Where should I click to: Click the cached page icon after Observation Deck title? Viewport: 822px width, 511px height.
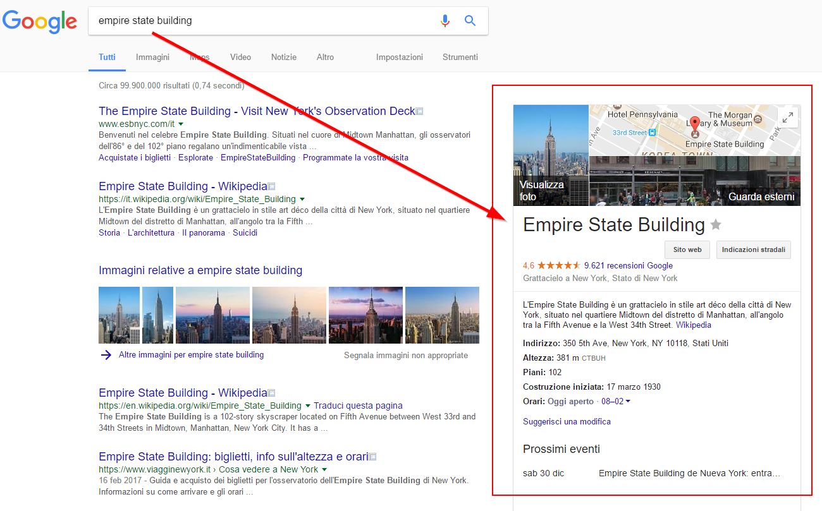420,112
